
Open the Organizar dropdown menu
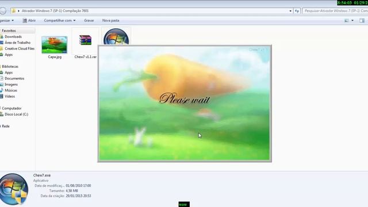tap(7, 21)
